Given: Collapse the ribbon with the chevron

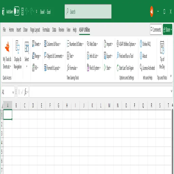Looking at the screenshot, I should tap(171, 76).
